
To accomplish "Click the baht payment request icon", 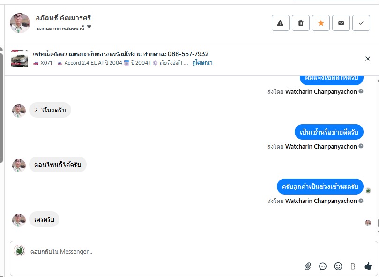I will (x=353, y=266).
